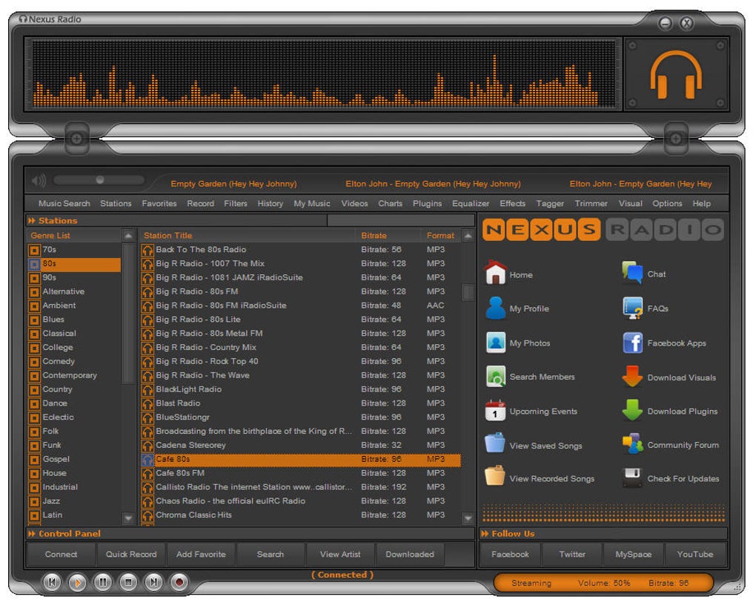Open the FAQs monitor icon
This screenshot has height=608, width=756.
[x=632, y=308]
